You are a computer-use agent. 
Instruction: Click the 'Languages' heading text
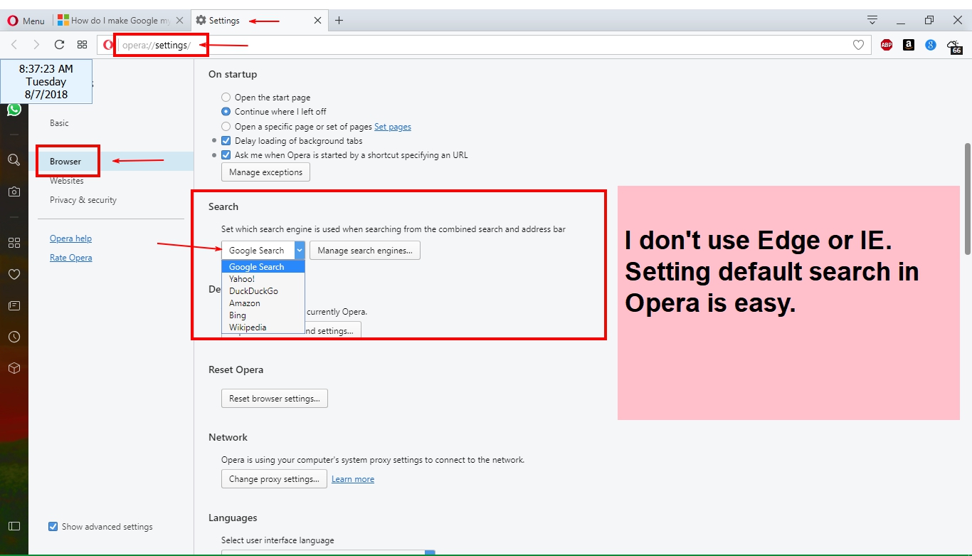point(233,518)
